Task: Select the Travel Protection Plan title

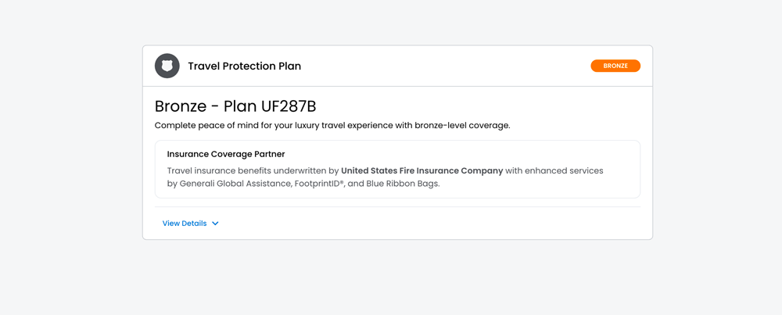Action: click(x=244, y=66)
